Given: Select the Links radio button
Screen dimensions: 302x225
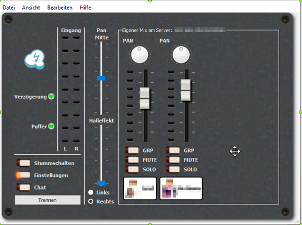Looking at the screenshot, I should tap(91, 192).
